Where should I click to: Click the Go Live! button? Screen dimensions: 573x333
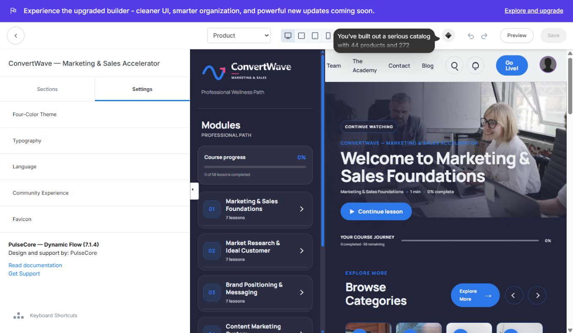click(x=512, y=66)
